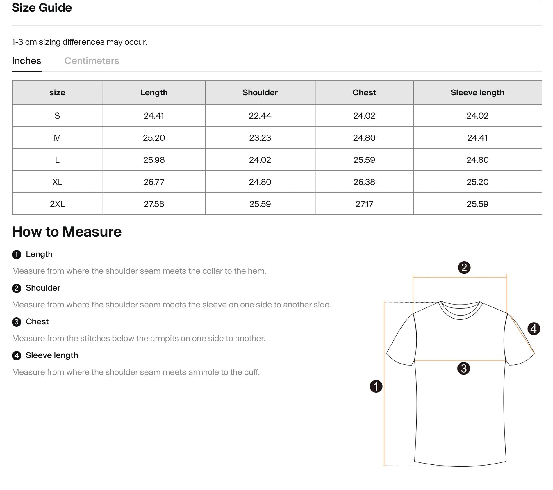
Task: Click the numbered circle 1 for Length
Action: (17, 254)
